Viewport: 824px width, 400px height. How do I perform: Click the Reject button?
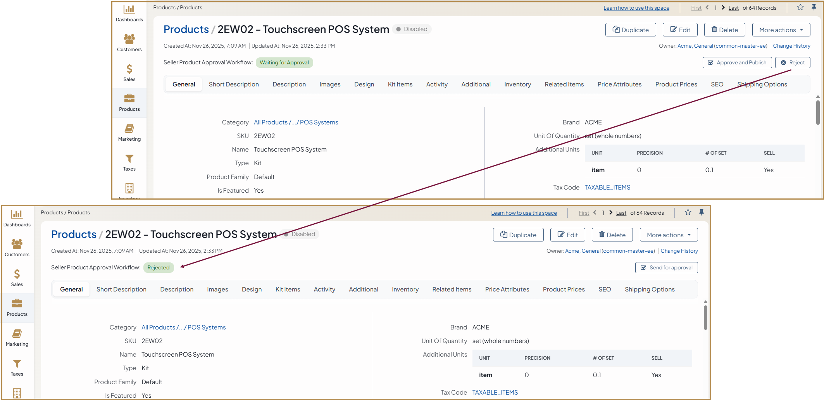[x=793, y=63]
